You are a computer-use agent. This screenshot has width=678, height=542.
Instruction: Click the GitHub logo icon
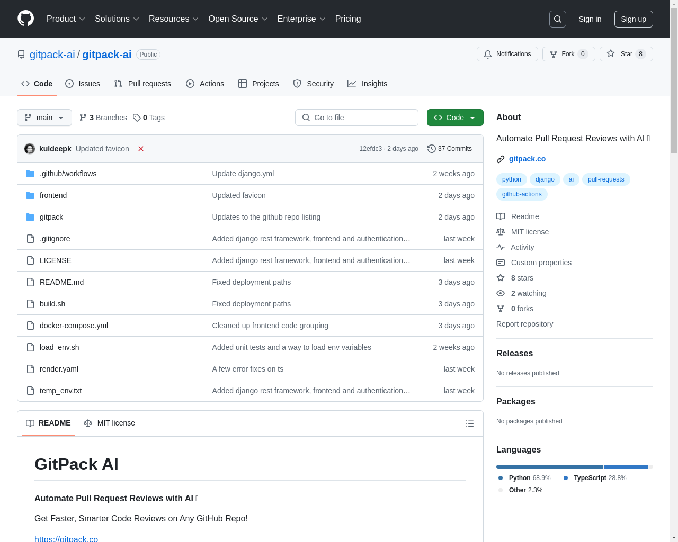point(26,19)
